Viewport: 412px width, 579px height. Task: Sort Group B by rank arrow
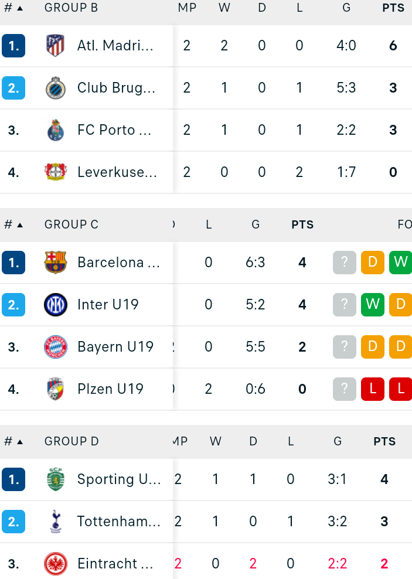pyautogui.click(x=20, y=8)
